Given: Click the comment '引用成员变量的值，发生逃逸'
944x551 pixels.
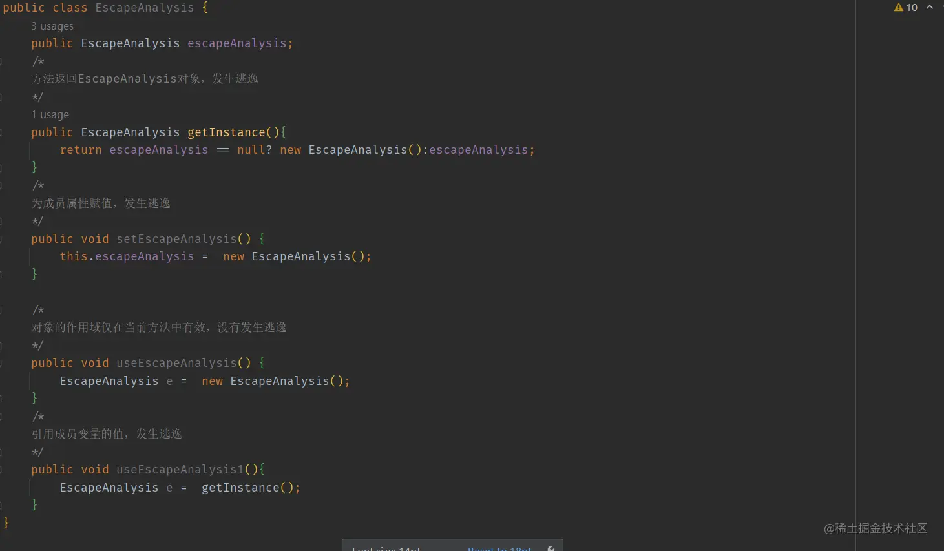Looking at the screenshot, I should click(x=107, y=434).
